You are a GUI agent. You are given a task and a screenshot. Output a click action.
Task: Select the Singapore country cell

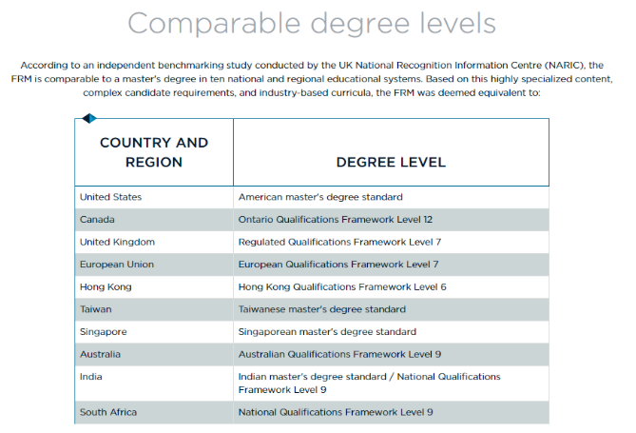(x=104, y=332)
